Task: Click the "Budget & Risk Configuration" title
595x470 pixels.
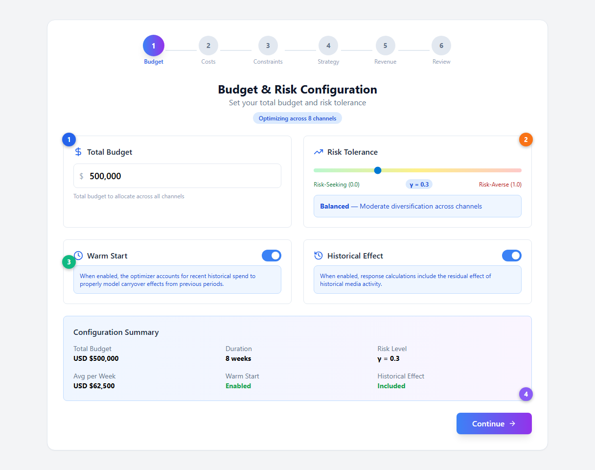Action: (x=297, y=90)
